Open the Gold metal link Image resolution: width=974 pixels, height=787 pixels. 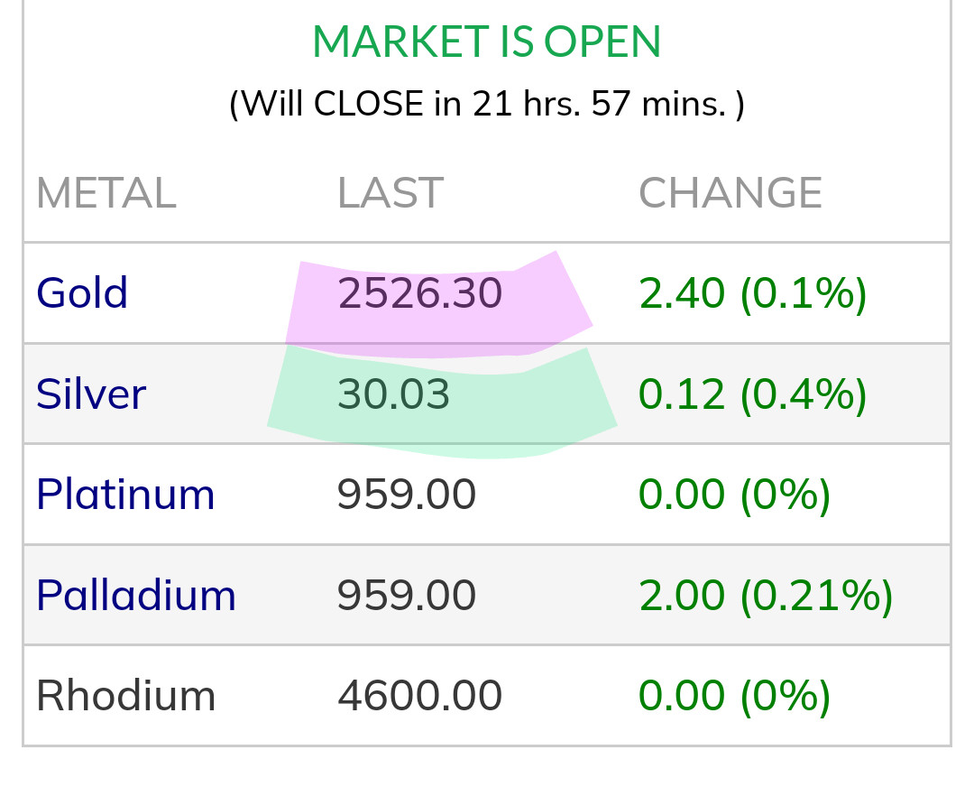tap(82, 293)
